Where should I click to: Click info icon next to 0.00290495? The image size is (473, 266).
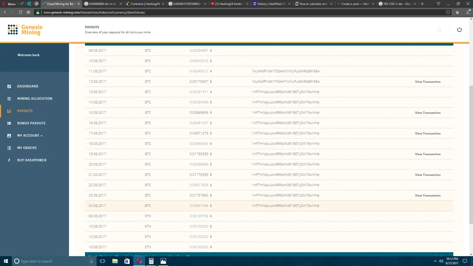point(211,102)
